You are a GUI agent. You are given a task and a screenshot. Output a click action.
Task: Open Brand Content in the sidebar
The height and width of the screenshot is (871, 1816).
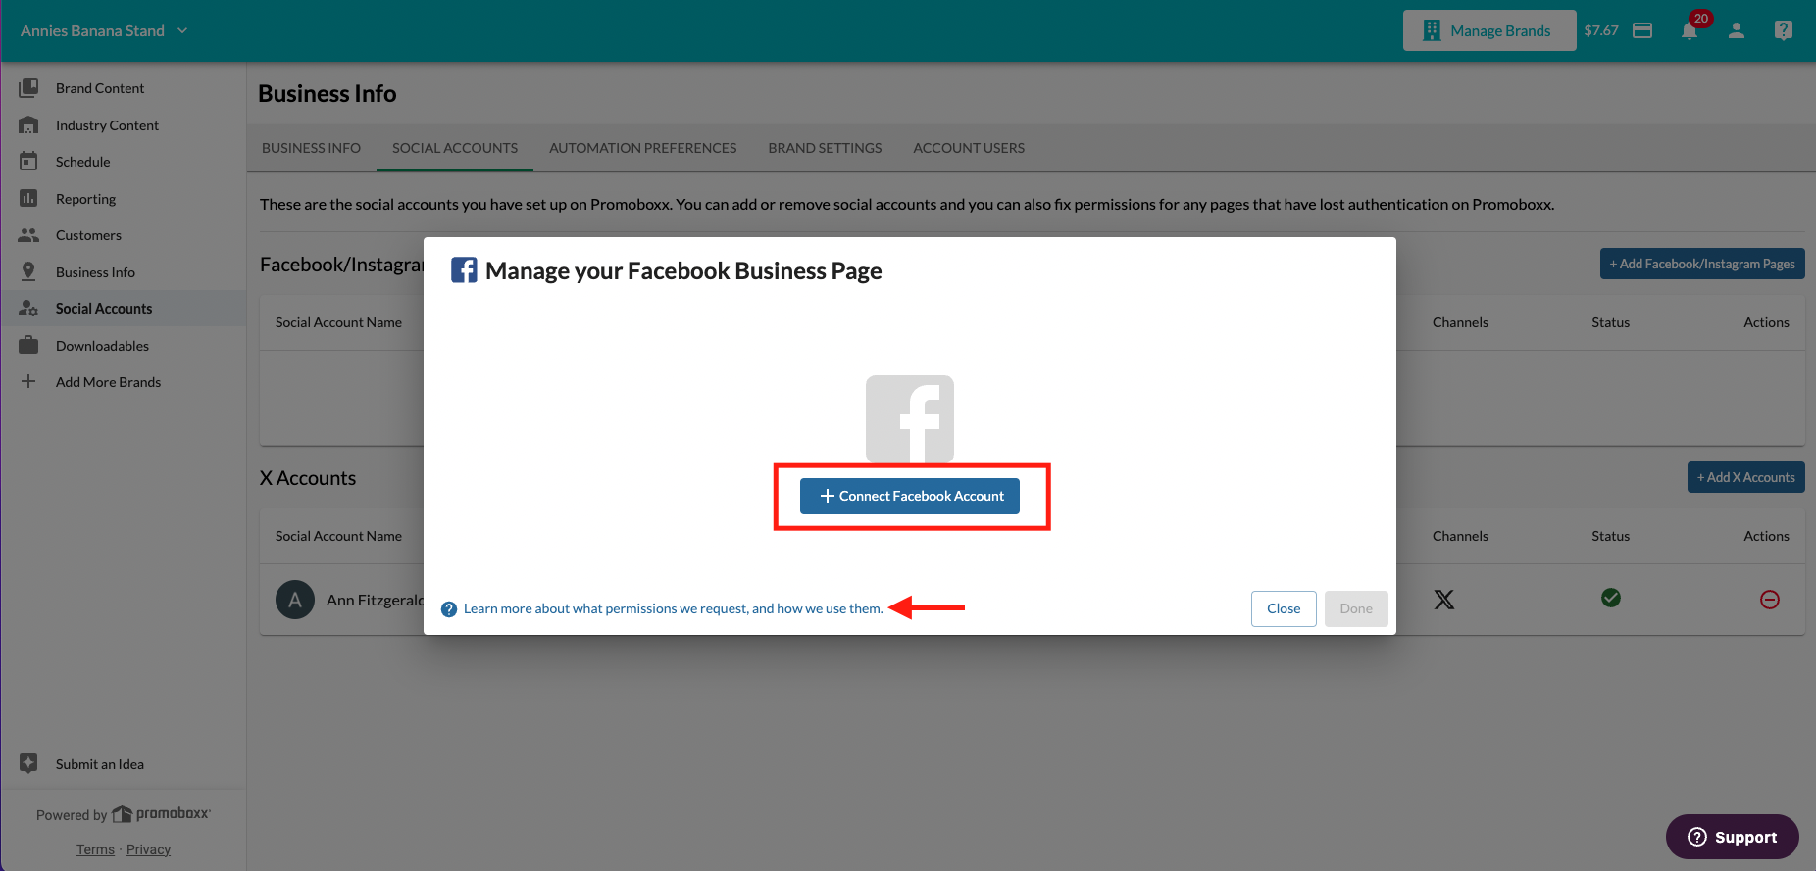[100, 88]
